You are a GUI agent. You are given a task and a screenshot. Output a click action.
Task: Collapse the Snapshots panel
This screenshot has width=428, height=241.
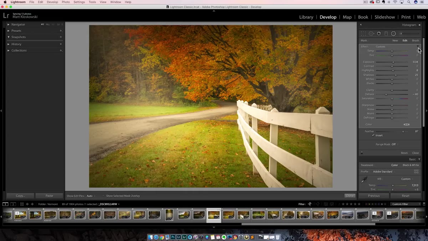(x=9, y=37)
